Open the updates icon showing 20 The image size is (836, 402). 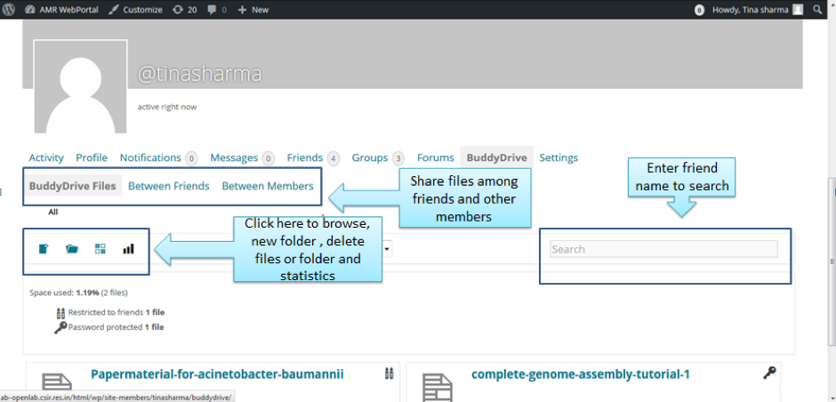[185, 10]
